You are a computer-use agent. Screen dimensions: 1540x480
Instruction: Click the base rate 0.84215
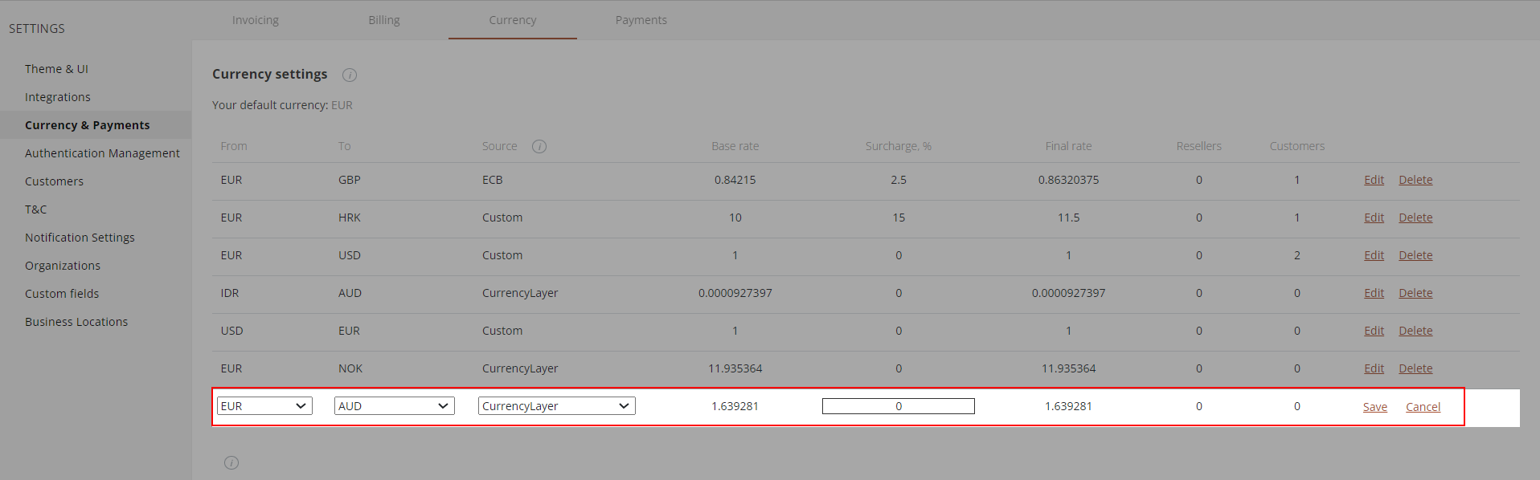tap(735, 180)
